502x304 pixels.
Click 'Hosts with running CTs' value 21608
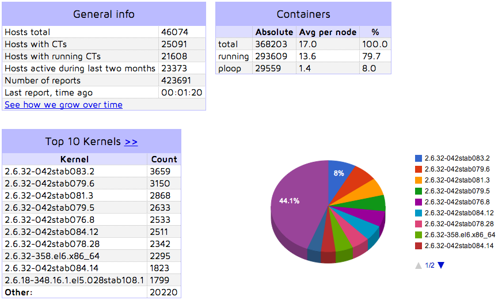[x=174, y=56]
